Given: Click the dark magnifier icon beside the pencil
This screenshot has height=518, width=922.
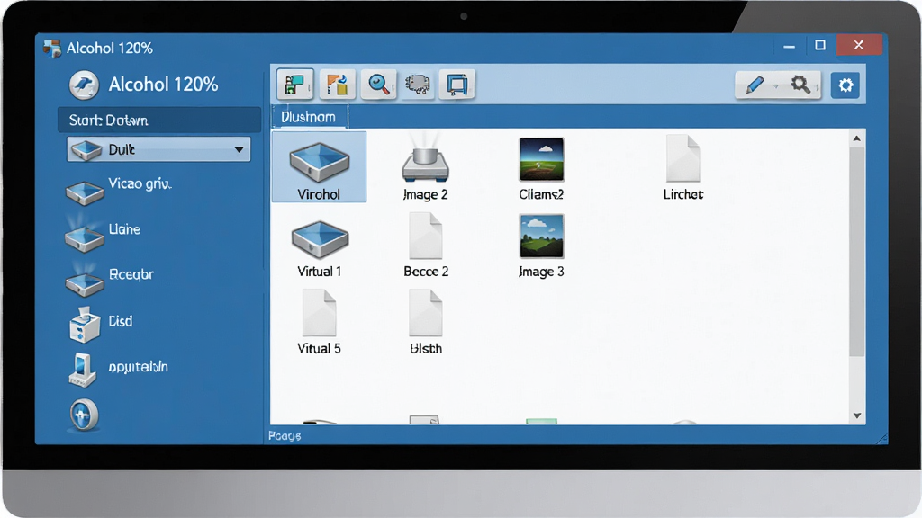Looking at the screenshot, I should coord(800,85).
